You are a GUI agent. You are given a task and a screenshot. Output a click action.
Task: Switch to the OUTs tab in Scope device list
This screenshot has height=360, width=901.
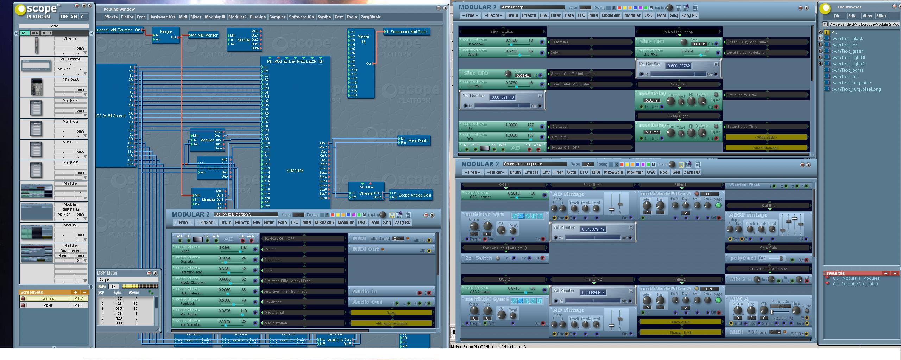[x=46, y=33]
